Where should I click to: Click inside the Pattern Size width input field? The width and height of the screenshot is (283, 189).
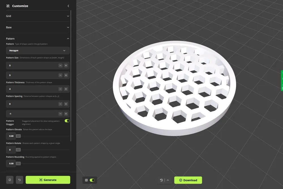[x=31, y=65]
